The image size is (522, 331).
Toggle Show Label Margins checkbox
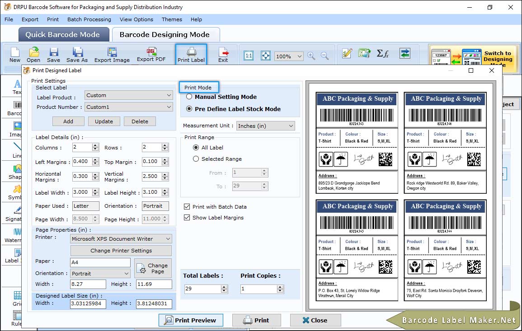click(x=187, y=218)
